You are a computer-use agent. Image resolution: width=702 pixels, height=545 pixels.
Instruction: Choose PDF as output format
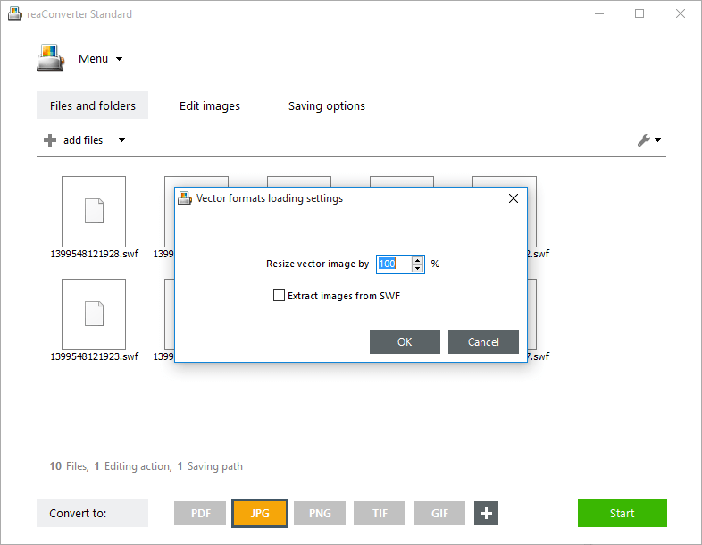[200, 513]
